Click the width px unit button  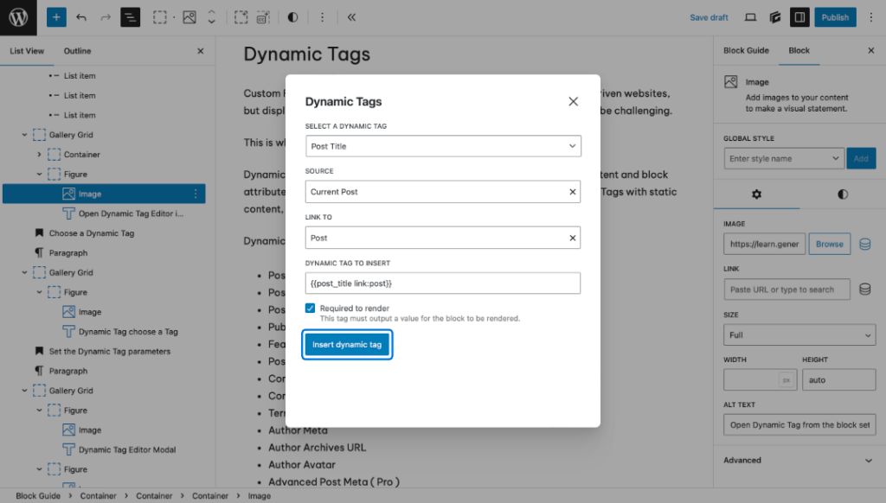point(786,380)
